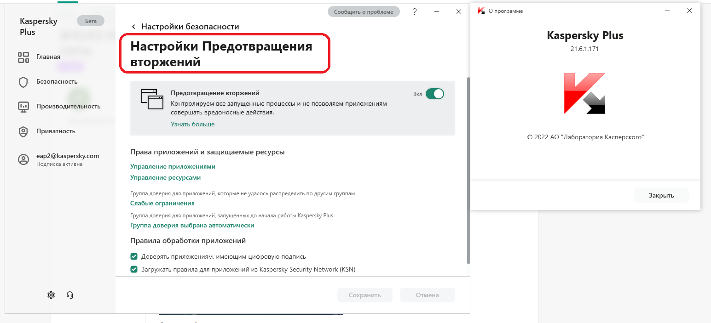Open settings via the gear icon

click(x=51, y=295)
